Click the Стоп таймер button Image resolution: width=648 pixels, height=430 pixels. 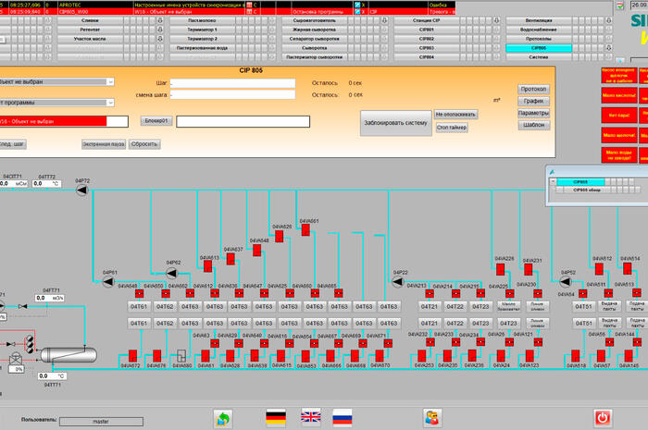[x=452, y=128]
